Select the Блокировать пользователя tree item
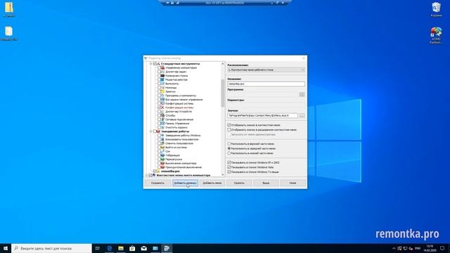Viewport: 450px width, 253px height. [x=181, y=139]
